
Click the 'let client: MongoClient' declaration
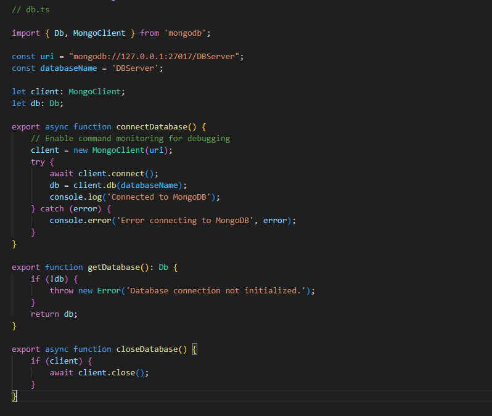[68, 91]
